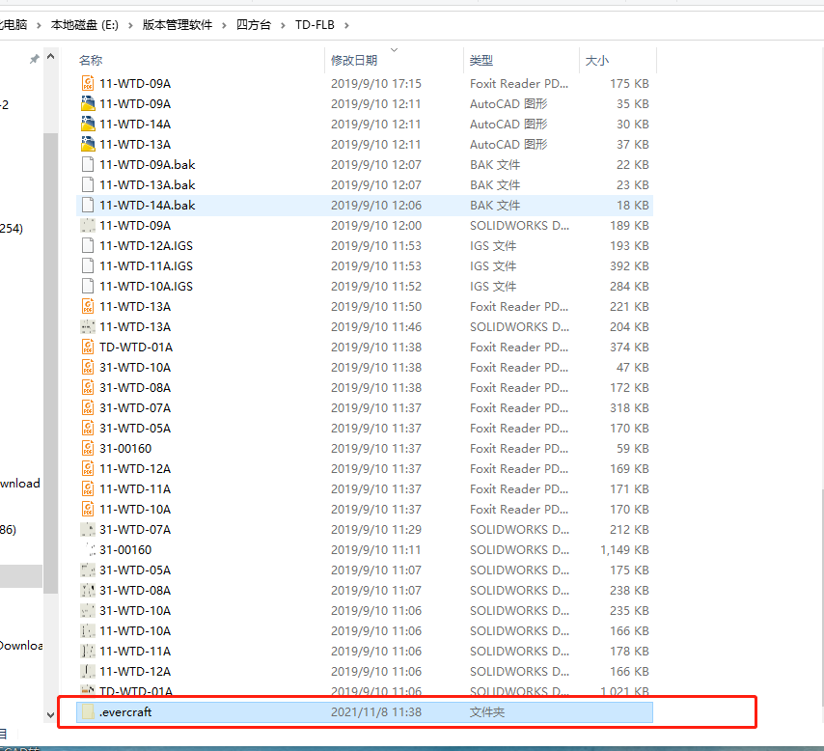Go to the 四方台 folder in the address bar

click(254, 25)
